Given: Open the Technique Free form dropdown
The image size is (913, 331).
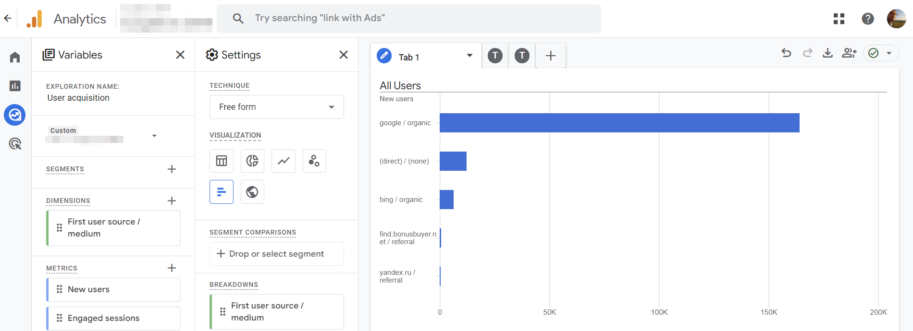Looking at the screenshot, I should pos(277,107).
